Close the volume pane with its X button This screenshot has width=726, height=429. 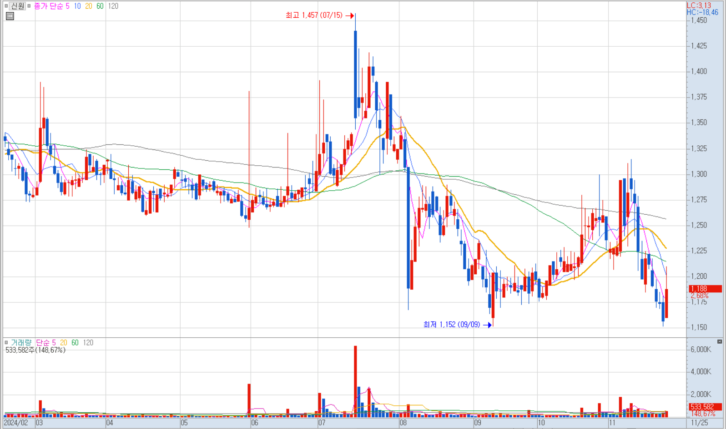click(720, 341)
